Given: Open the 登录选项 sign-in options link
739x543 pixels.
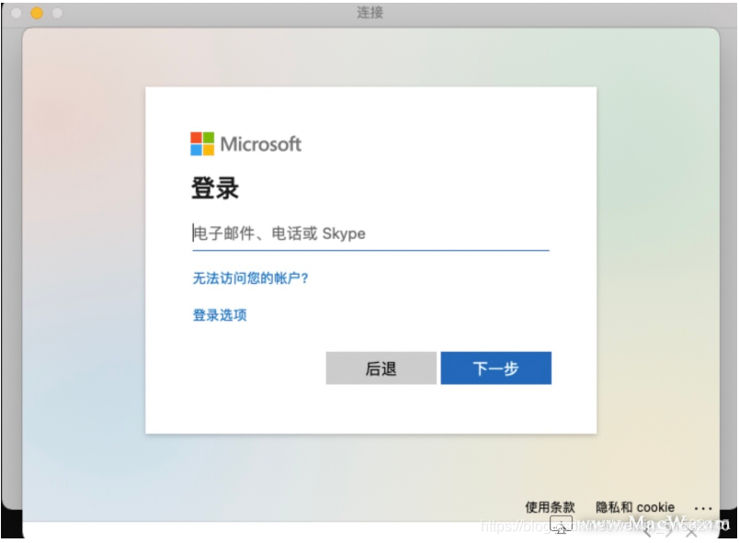Looking at the screenshot, I should click(x=220, y=315).
